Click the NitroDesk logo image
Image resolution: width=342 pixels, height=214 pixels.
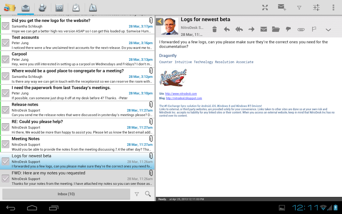click(173, 78)
